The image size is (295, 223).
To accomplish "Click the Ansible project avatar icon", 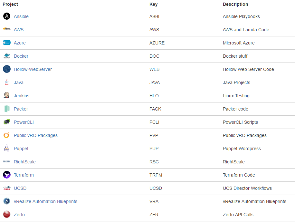I will [7, 16].
